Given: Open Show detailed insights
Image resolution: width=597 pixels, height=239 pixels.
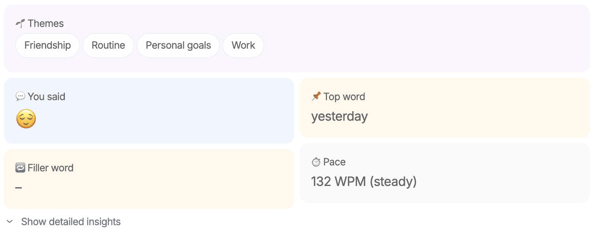Looking at the screenshot, I should [71, 222].
